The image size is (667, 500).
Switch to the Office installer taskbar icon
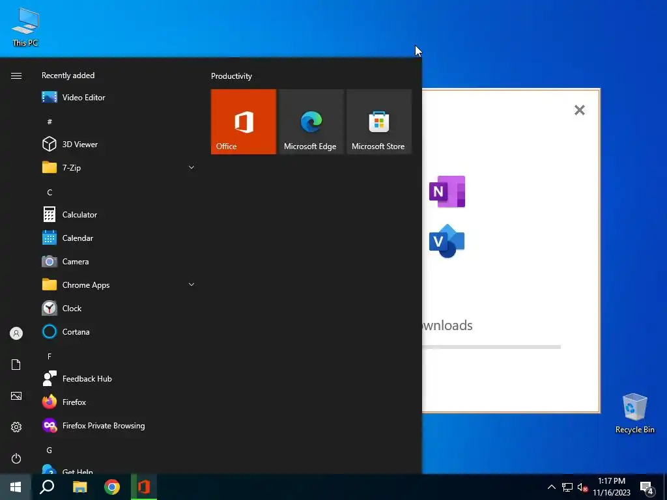(x=144, y=487)
